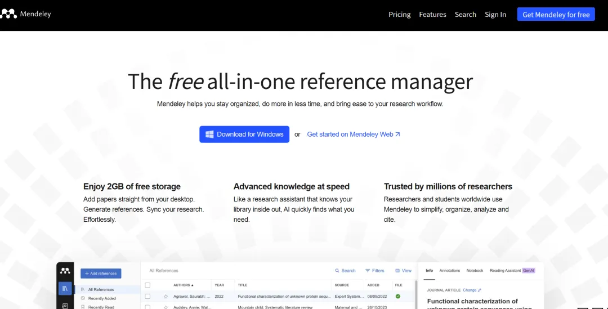Tick the checkbox for the Audsley, Annie row
The width and height of the screenshot is (608, 309).
147,307
